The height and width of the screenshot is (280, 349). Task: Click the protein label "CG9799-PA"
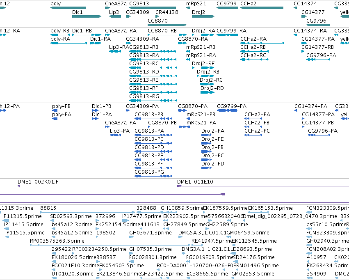pos(232,106)
